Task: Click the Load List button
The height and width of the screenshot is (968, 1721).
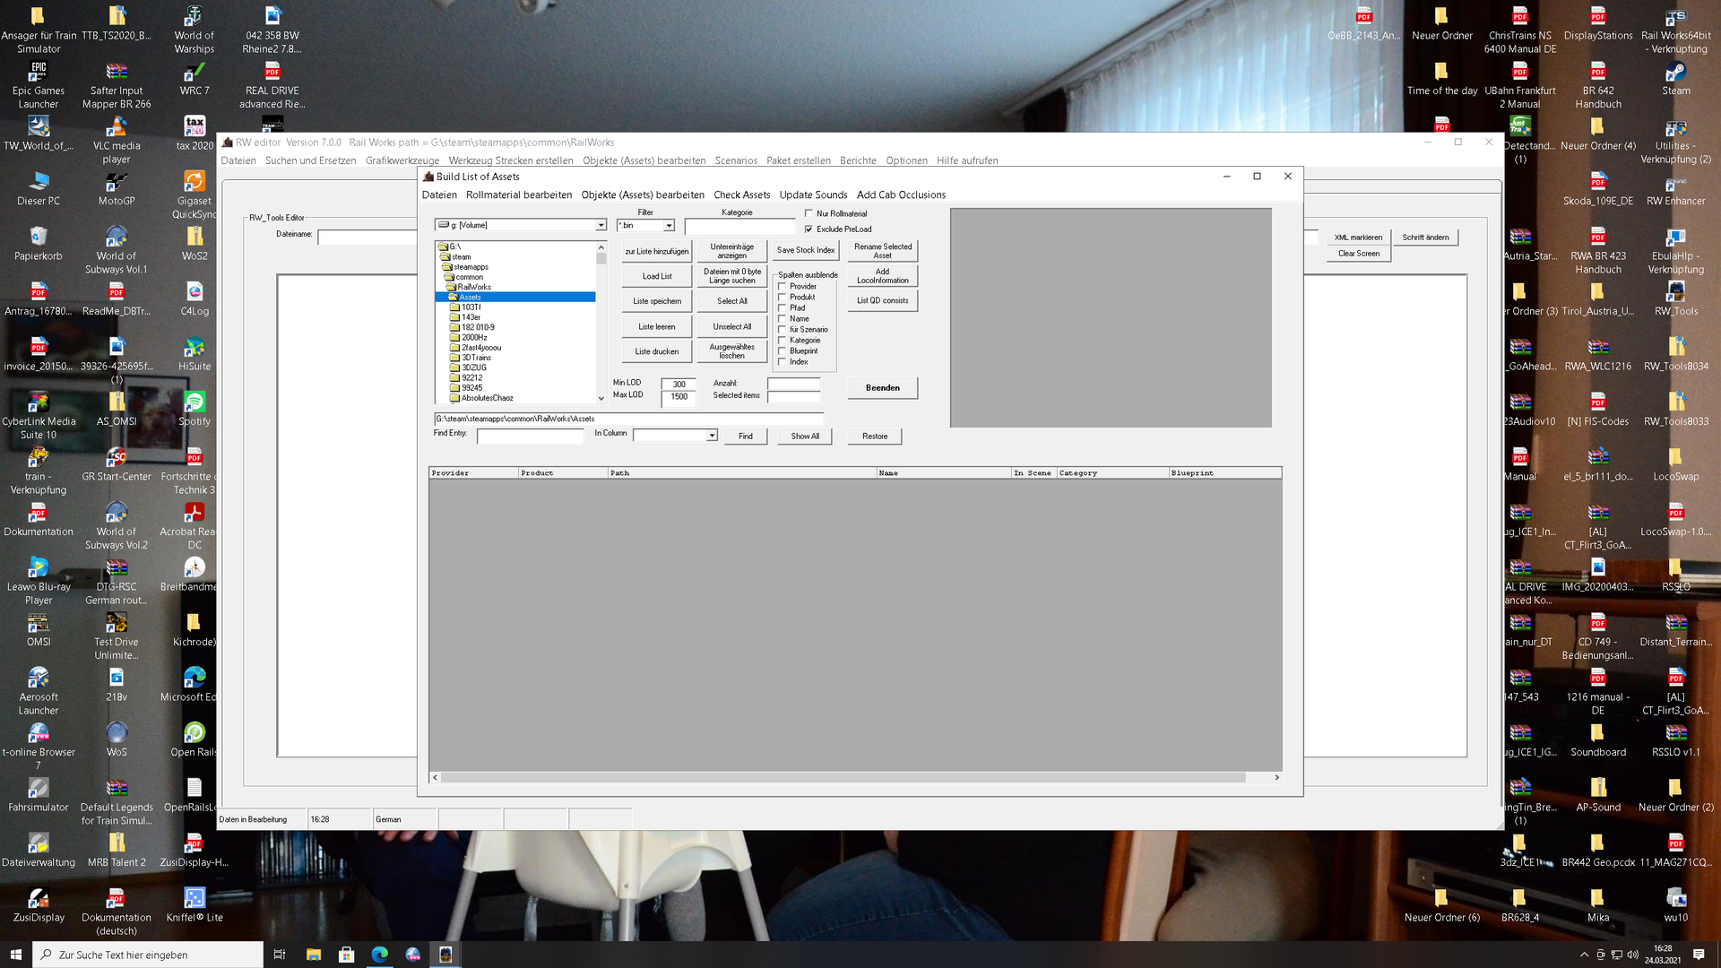Action: tap(656, 276)
